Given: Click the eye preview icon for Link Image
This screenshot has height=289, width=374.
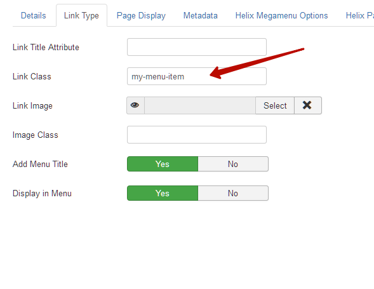Looking at the screenshot, I should tap(135, 105).
